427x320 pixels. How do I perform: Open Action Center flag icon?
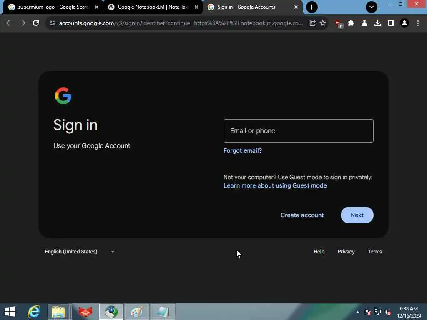(x=367, y=312)
